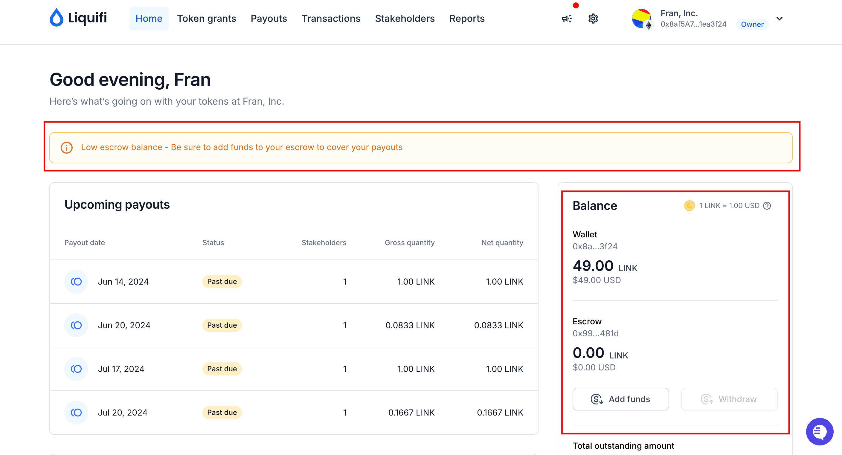Viewport: 842px width, 455px height.
Task: Click the Jul 17, 2024 payout date
Action: tap(121, 369)
